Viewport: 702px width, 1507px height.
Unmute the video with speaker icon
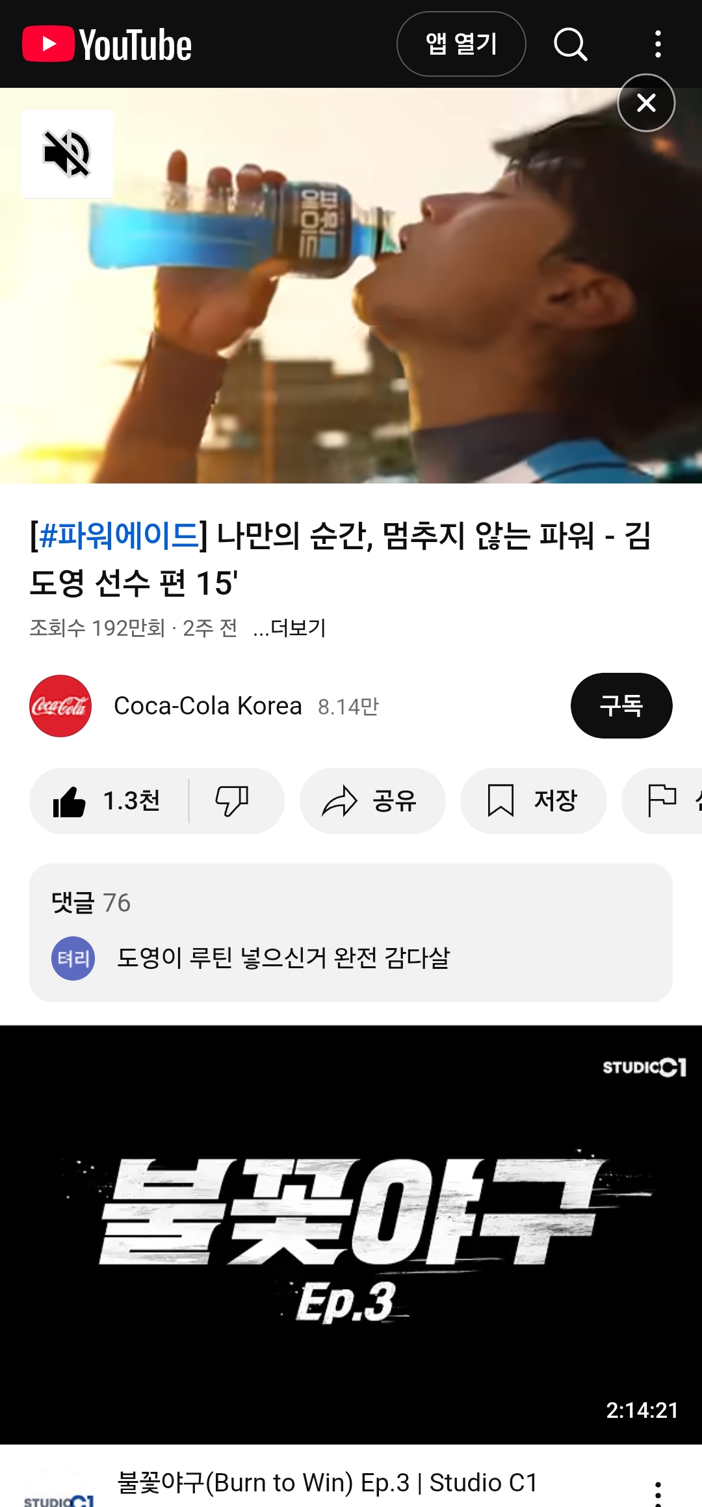click(x=68, y=154)
